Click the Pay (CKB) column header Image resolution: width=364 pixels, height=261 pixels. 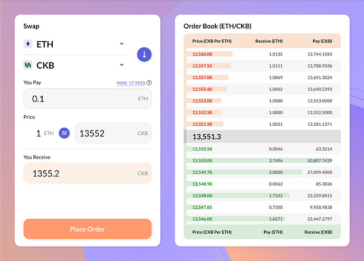tap(322, 41)
